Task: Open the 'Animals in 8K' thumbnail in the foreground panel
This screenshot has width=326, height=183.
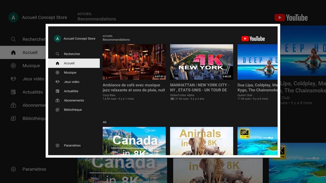Action: pyautogui.click(x=201, y=141)
